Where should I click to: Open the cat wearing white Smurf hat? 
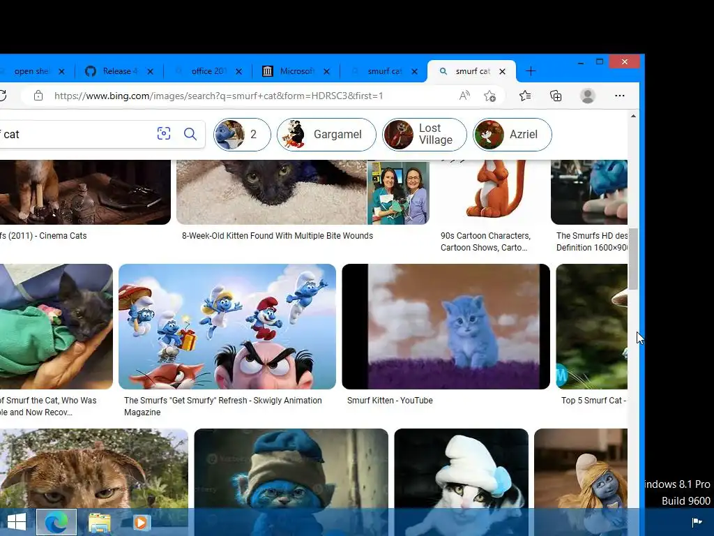(x=462, y=468)
